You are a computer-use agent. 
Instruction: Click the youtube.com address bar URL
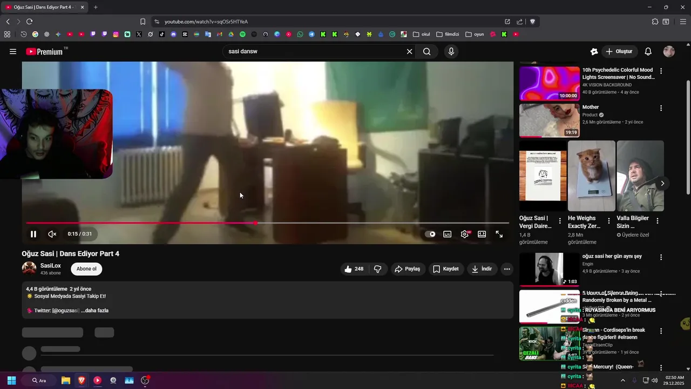tap(206, 22)
